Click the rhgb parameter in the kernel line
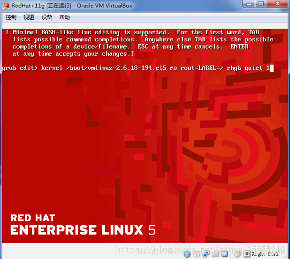Screen dimensions: 290x259 234,68
